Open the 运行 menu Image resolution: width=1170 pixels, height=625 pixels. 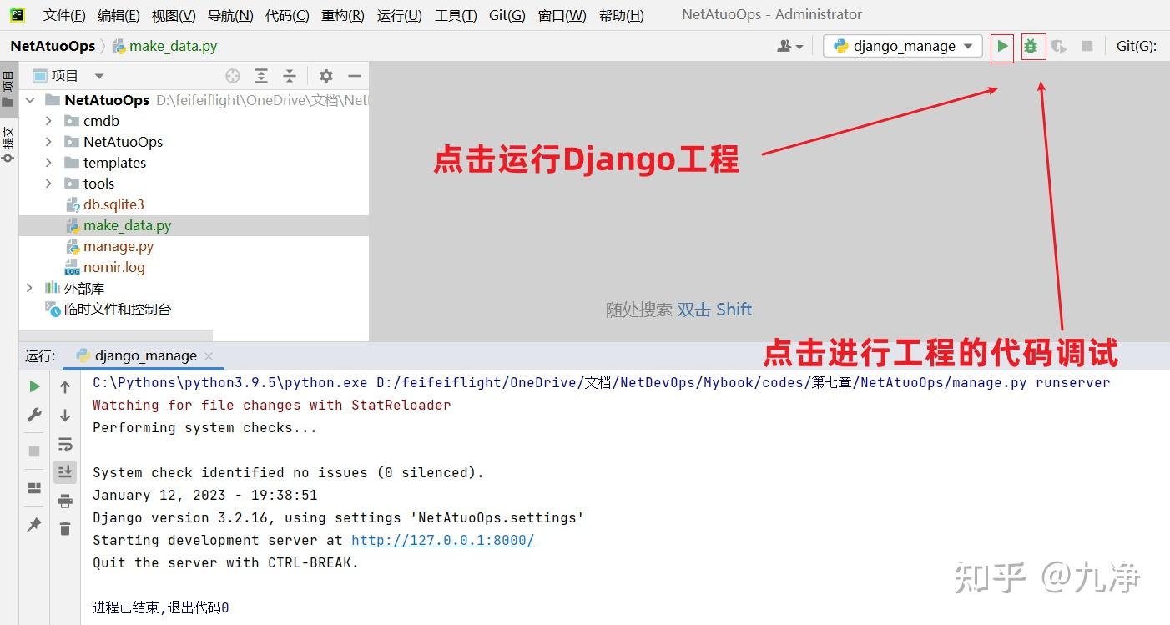(x=399, y=14)
